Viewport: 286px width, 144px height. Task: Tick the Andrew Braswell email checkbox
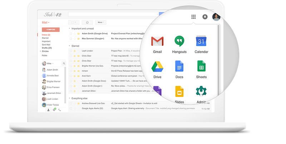tap(71, 103)
